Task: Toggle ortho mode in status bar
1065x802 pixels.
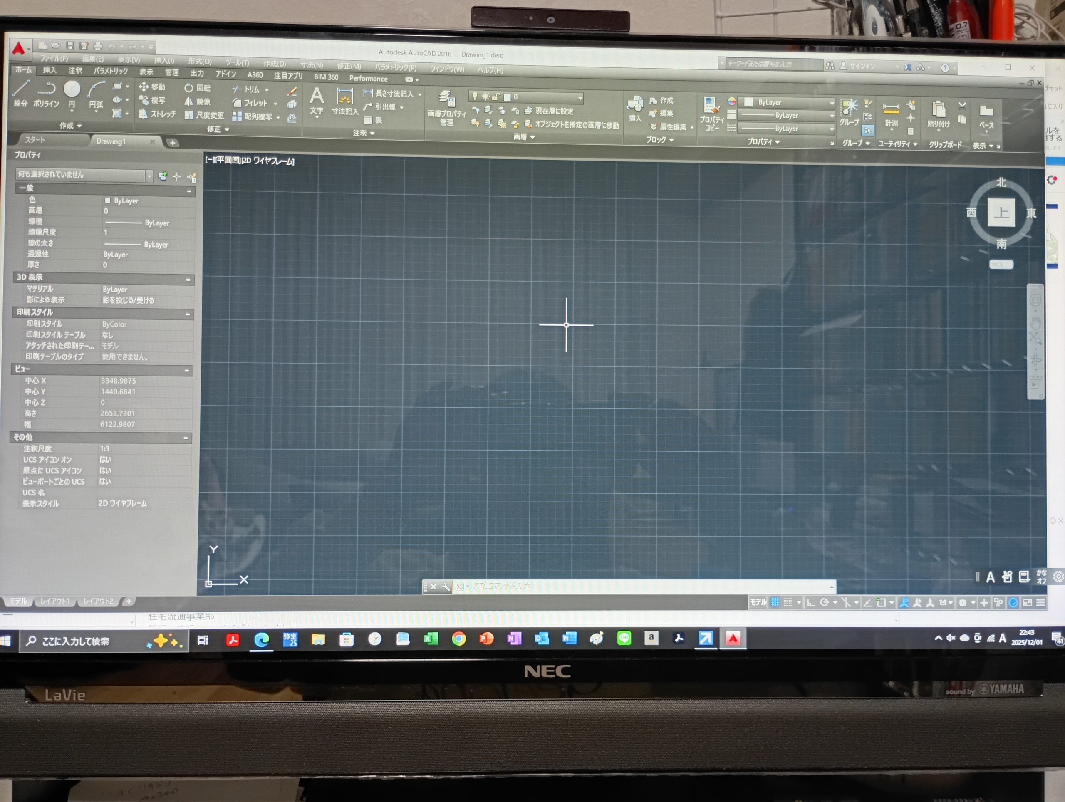Action: point(811,602)
